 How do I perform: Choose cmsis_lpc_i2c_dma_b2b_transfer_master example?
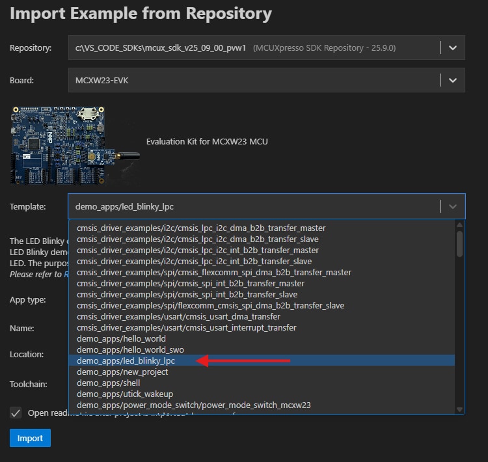click(x=201, y=228)
